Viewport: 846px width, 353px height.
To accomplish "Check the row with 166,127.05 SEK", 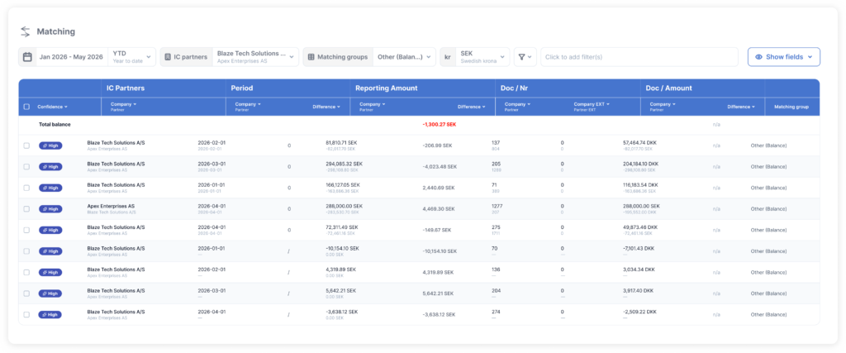I will (x=27, y=188).
